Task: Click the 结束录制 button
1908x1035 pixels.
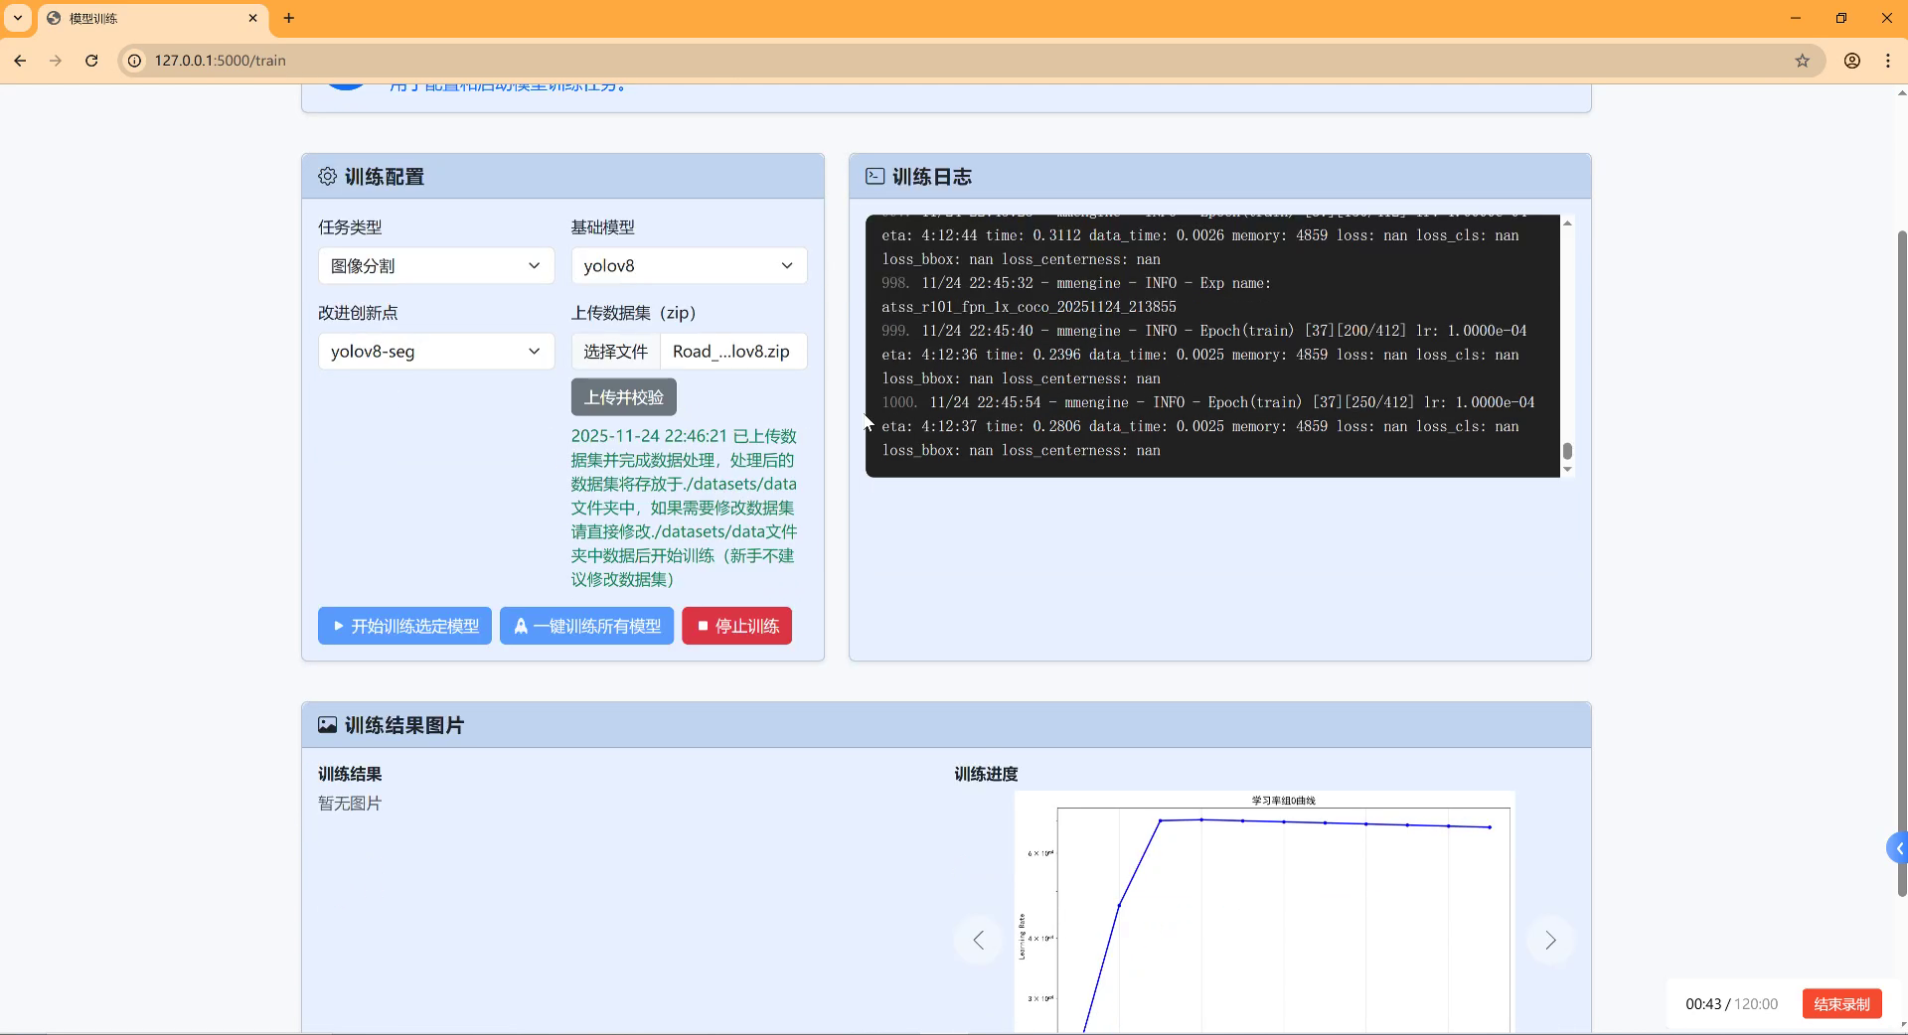Action: click(1841, 1004)
